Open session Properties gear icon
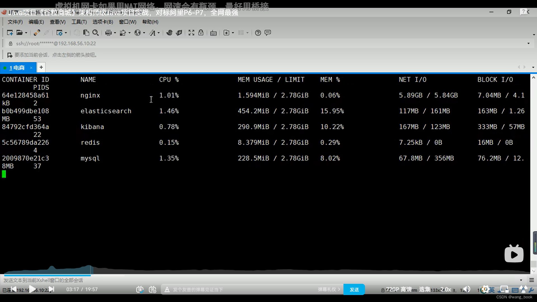The height and width of the screenshot is (302, 537). point(59,33)
